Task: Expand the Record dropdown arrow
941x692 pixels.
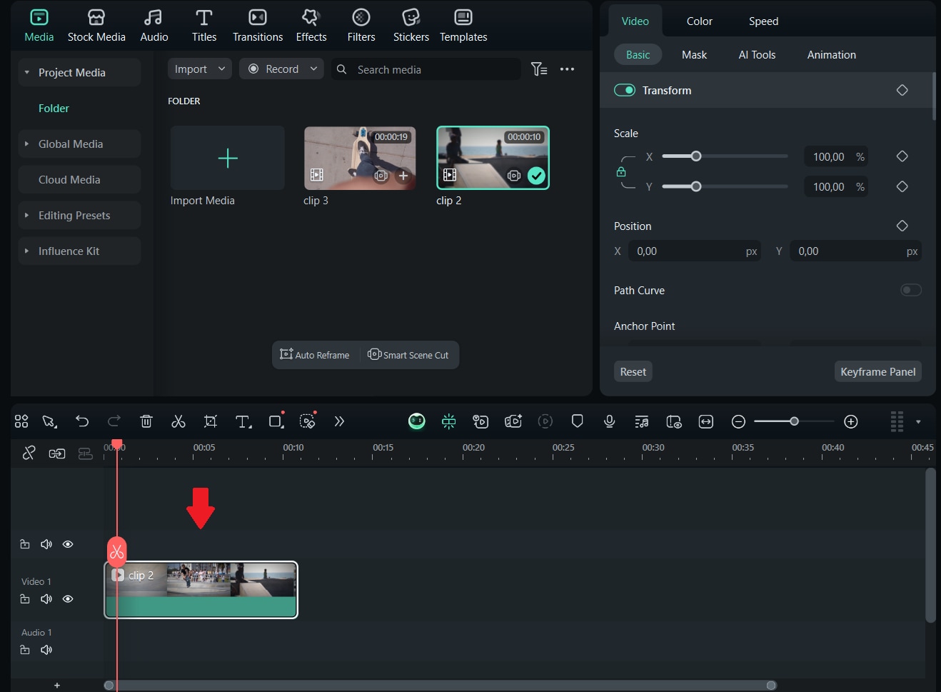Action: click(312, 69)
